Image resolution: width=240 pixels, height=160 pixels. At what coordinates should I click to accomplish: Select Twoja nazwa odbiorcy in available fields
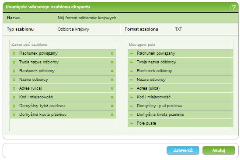click(x=181, y=62)
